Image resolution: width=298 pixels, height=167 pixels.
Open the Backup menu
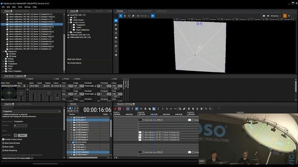coord(27,7)
